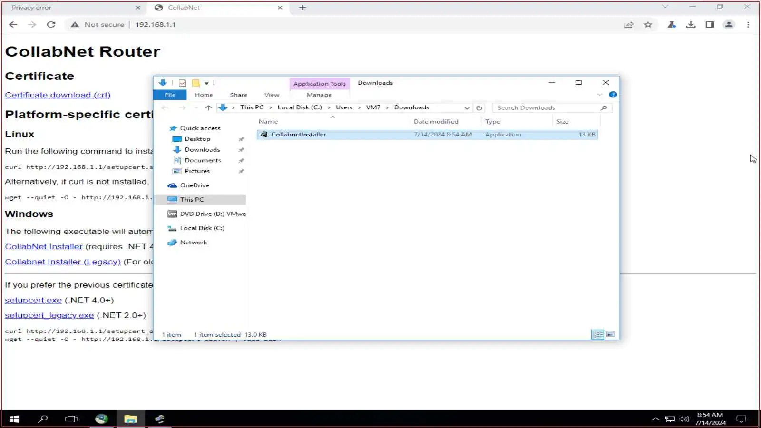This screenshot has width=761, height=428.
Task: Open Pictures in navigation pane
Action: click(x=197, y=171)
